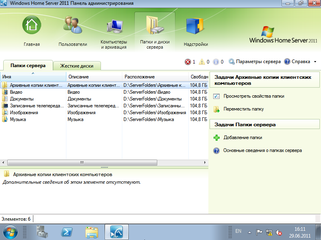Click the network tray icon
The width and height of the screenshot is (321, 240).
point(269,232)
